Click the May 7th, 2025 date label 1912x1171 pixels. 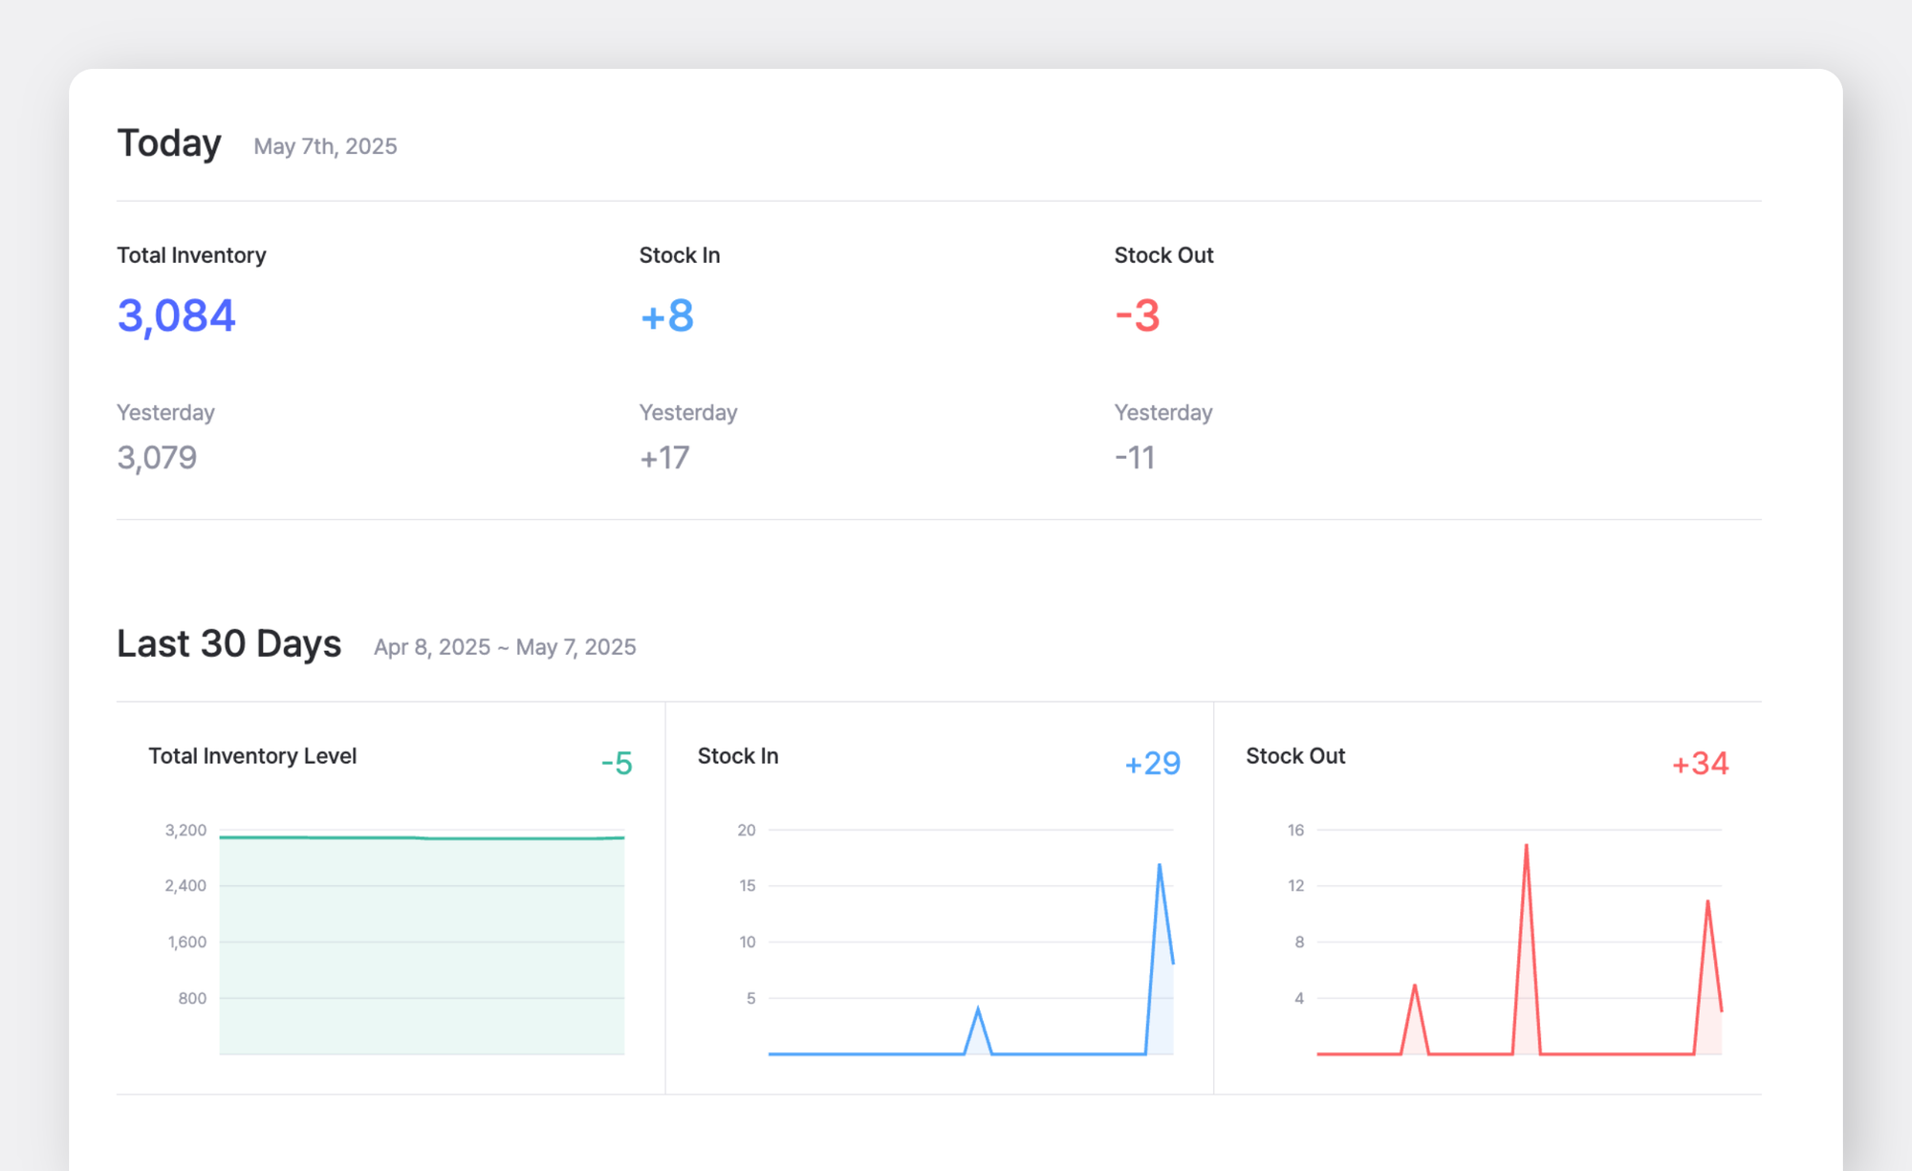point(325,146)
